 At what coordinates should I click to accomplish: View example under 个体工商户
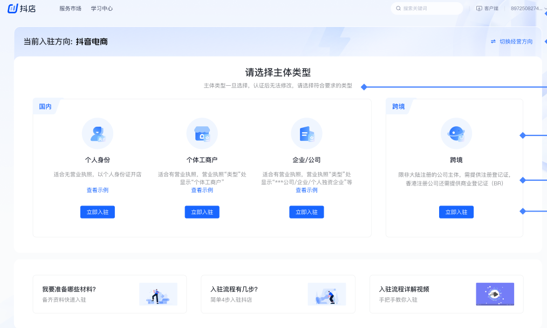pyautogui.click(x=202, y=190)
